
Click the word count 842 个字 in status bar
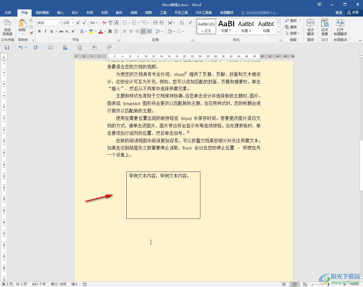click(x=39, y=284)
